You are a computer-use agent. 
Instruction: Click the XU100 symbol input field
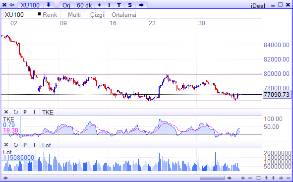click(x=17, y=14)
